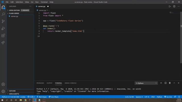Switch to the Output panel tab
This screenshot has width=182, height=102.
tap(49, 83)
